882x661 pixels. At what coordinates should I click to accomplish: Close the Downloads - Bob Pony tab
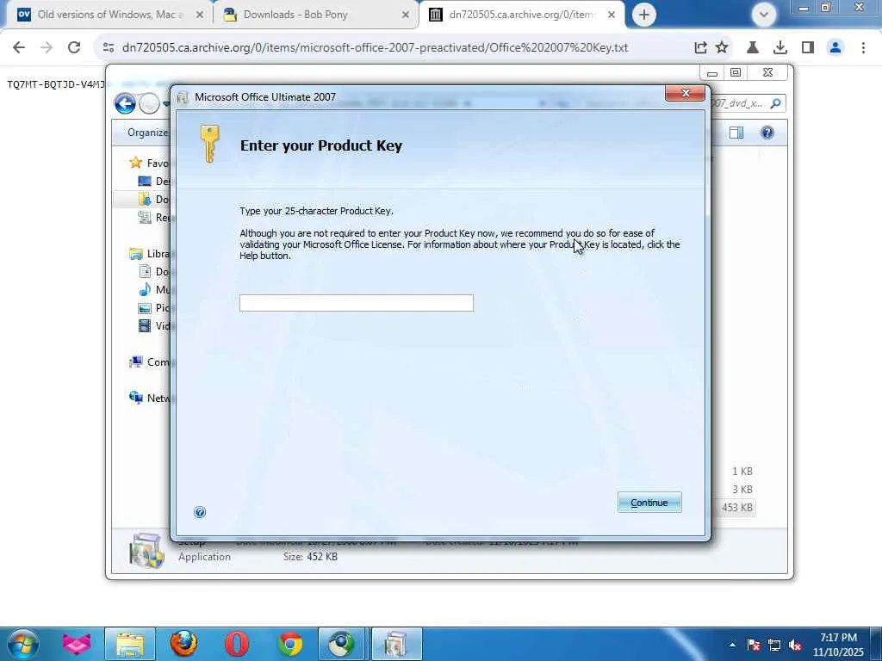(x=406, y=15)
